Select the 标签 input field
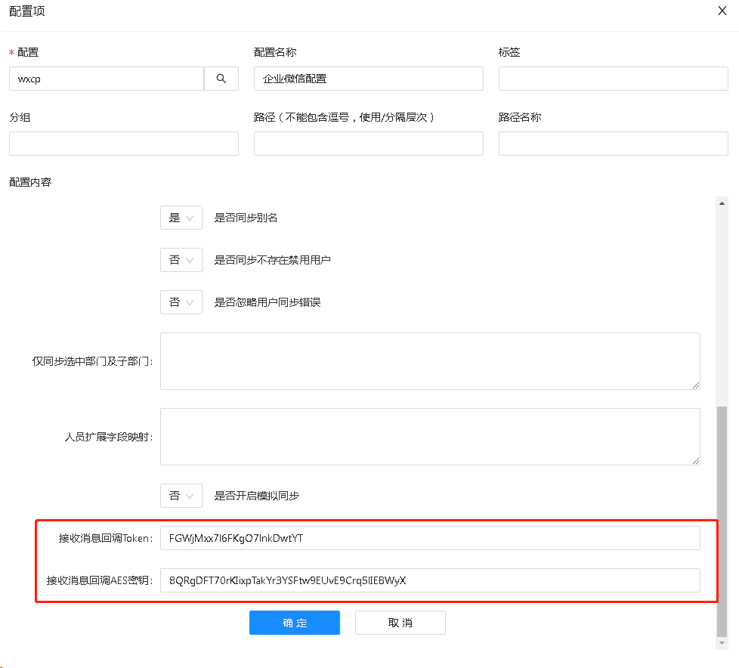Image resolution: width=739 pixels, height=668 pixels. point(613,79)
